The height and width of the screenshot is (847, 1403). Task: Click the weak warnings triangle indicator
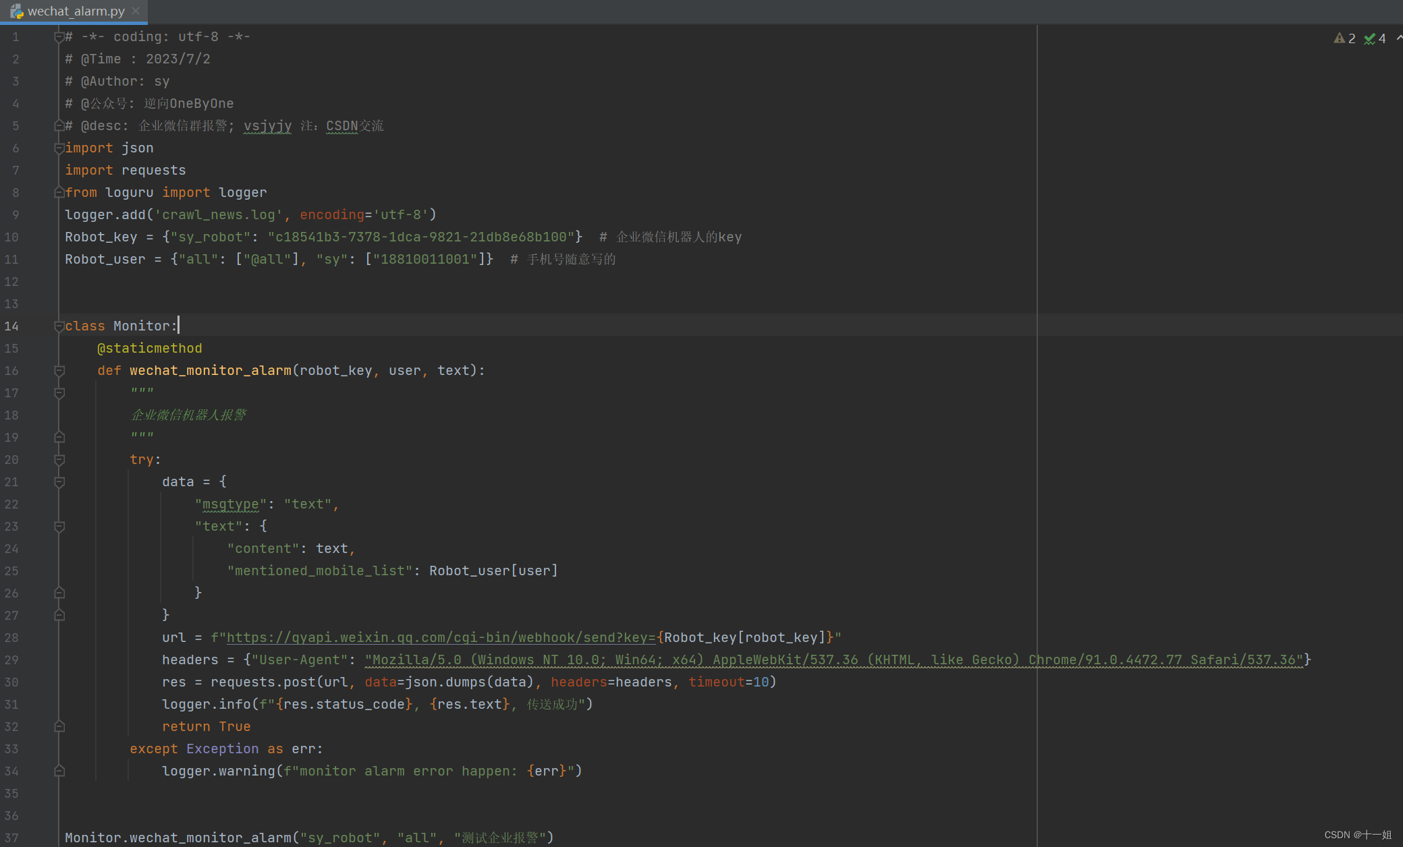coord(1340,38)
